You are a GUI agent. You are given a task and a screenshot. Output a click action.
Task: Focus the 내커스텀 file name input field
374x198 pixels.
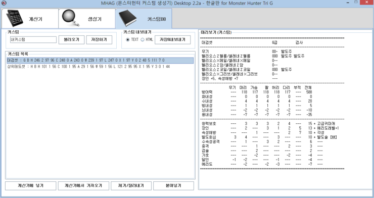click(33, 40)
